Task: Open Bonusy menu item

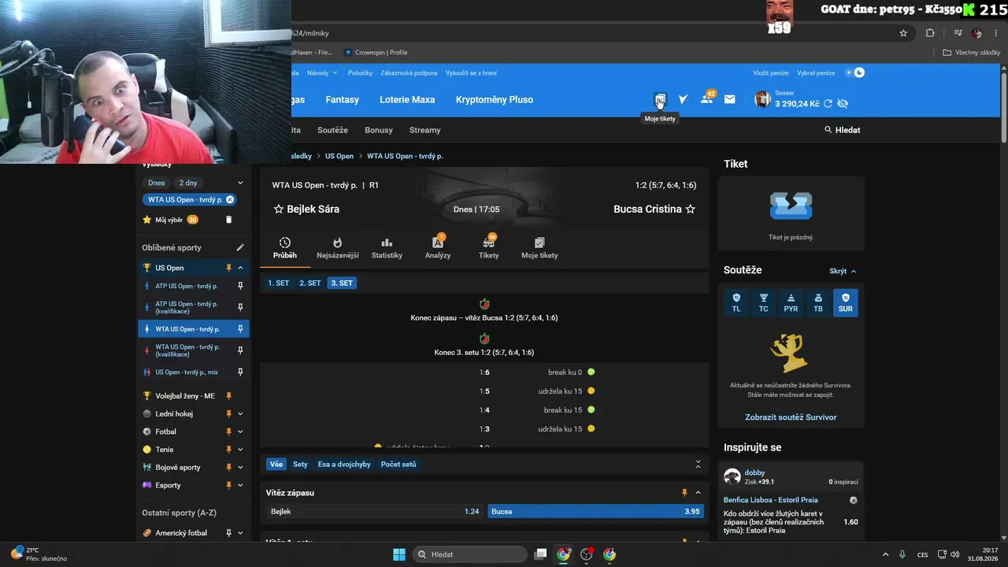Action: pos(379,130)
